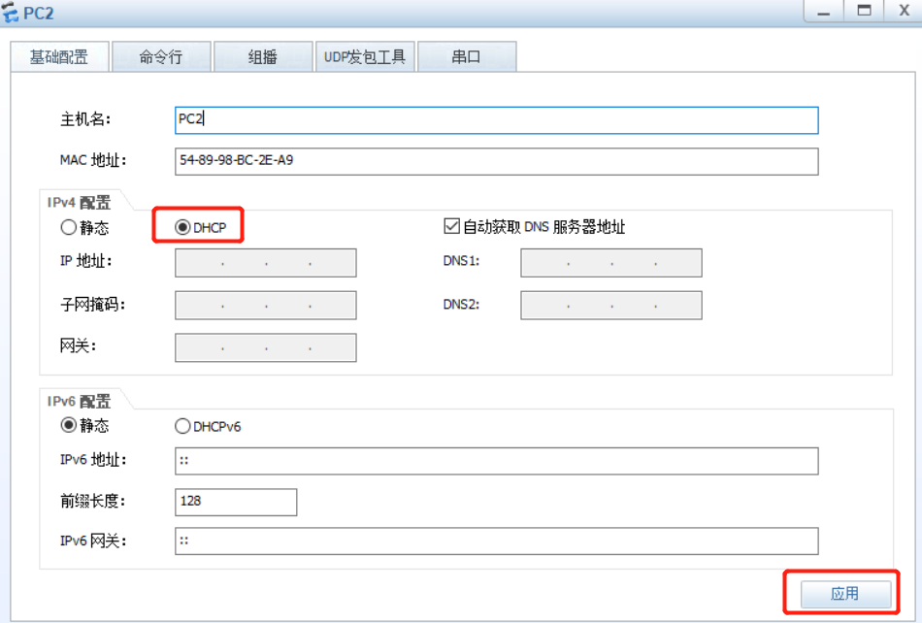Screen dimensions: 922x623
Task: Open the 串口 tab
Action: (467, 57)
